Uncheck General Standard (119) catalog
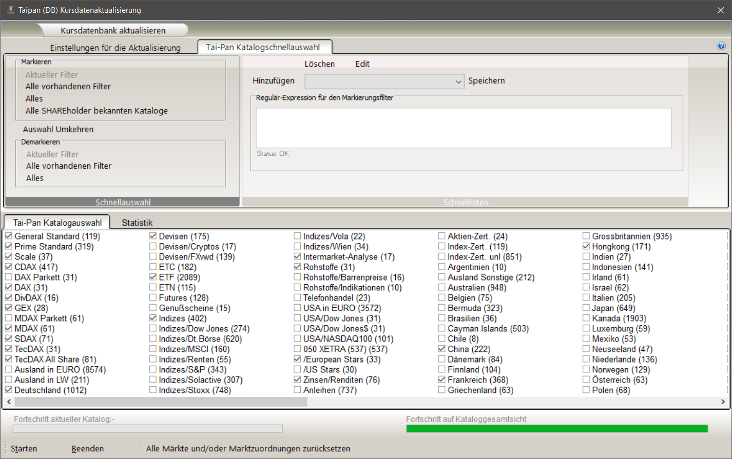 [9, 236]
